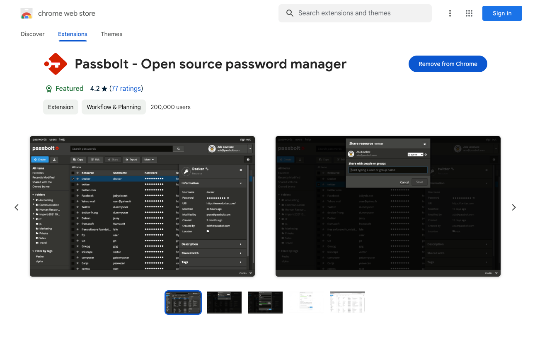Open the Share resource screenshot in carousel
Viewport: 535px width, 338px height.
click(388, 206)
